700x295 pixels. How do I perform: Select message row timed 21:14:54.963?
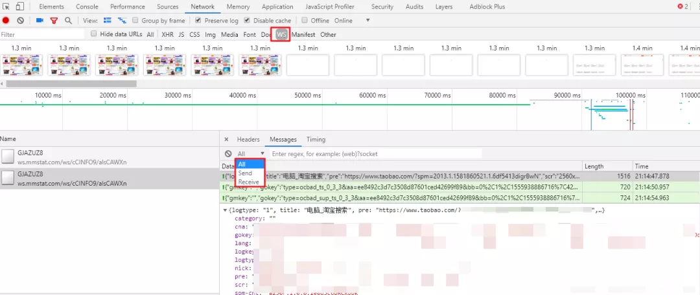(x=460, y=197)
